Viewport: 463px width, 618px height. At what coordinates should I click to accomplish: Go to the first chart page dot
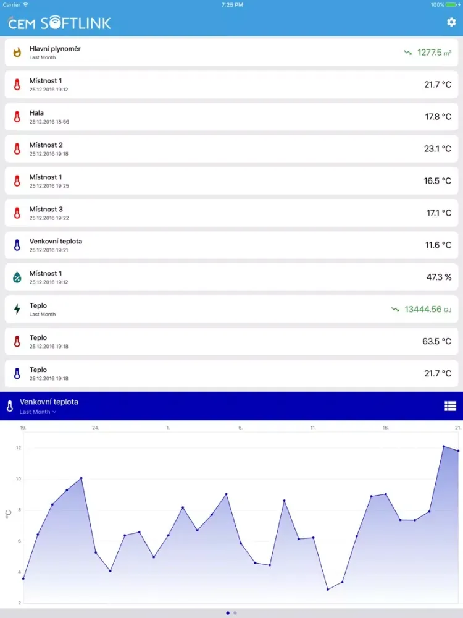(x=228, y=613)
